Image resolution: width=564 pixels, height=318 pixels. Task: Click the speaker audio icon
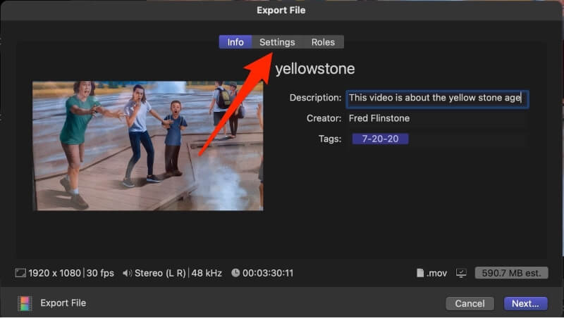127,273
